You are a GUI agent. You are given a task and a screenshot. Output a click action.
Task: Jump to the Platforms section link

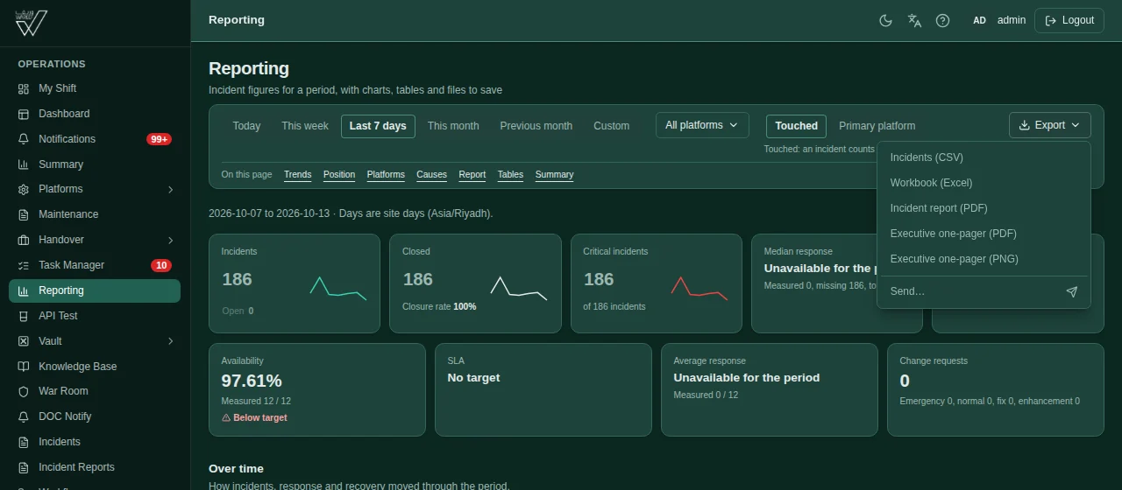click(x=386, y=175)
